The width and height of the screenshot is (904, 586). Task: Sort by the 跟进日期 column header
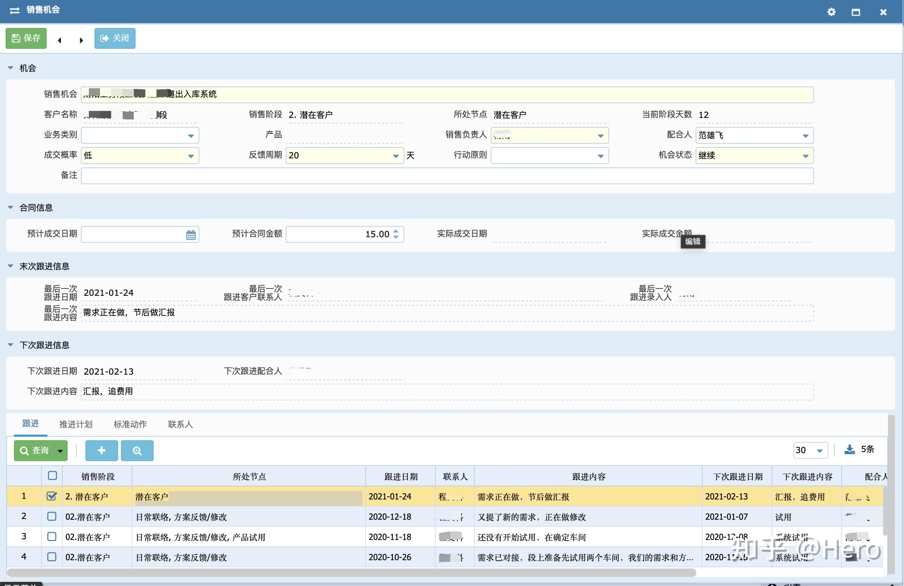[401, 476]
